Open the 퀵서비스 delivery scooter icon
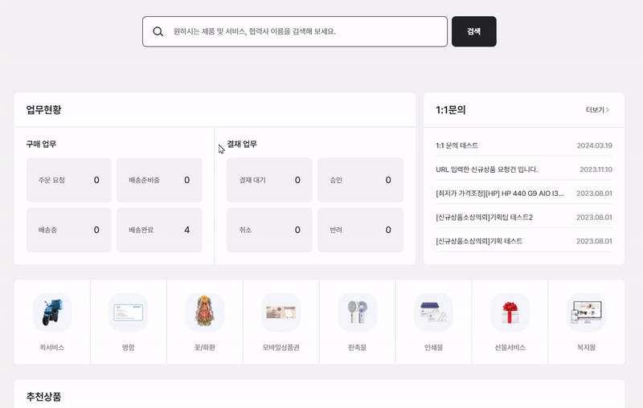This screenshot has height=408, width=643. 52,312
